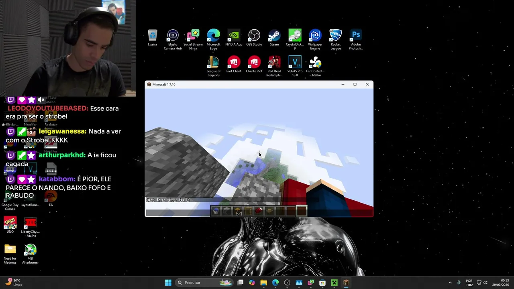The width and height of the screenshot is (514, 289).
Task: Click the katabbom chat username
Action: pyautogui.click(x=57, y=179)
